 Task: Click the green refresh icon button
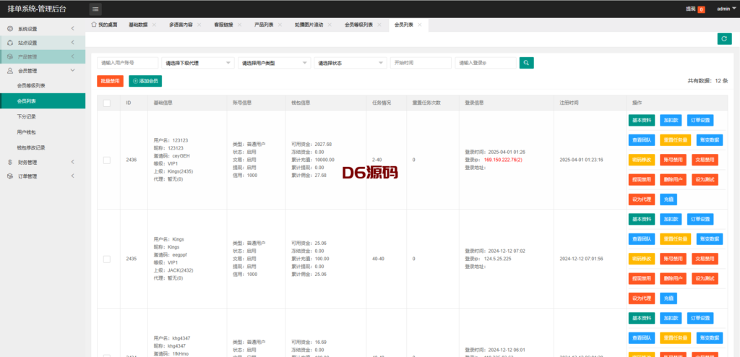pyautogui.click(x=724, y=39)
